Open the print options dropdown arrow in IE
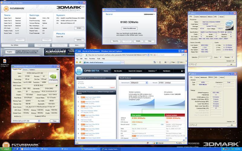The height and width of the screenshot is (151, 242). click(168, 62)
